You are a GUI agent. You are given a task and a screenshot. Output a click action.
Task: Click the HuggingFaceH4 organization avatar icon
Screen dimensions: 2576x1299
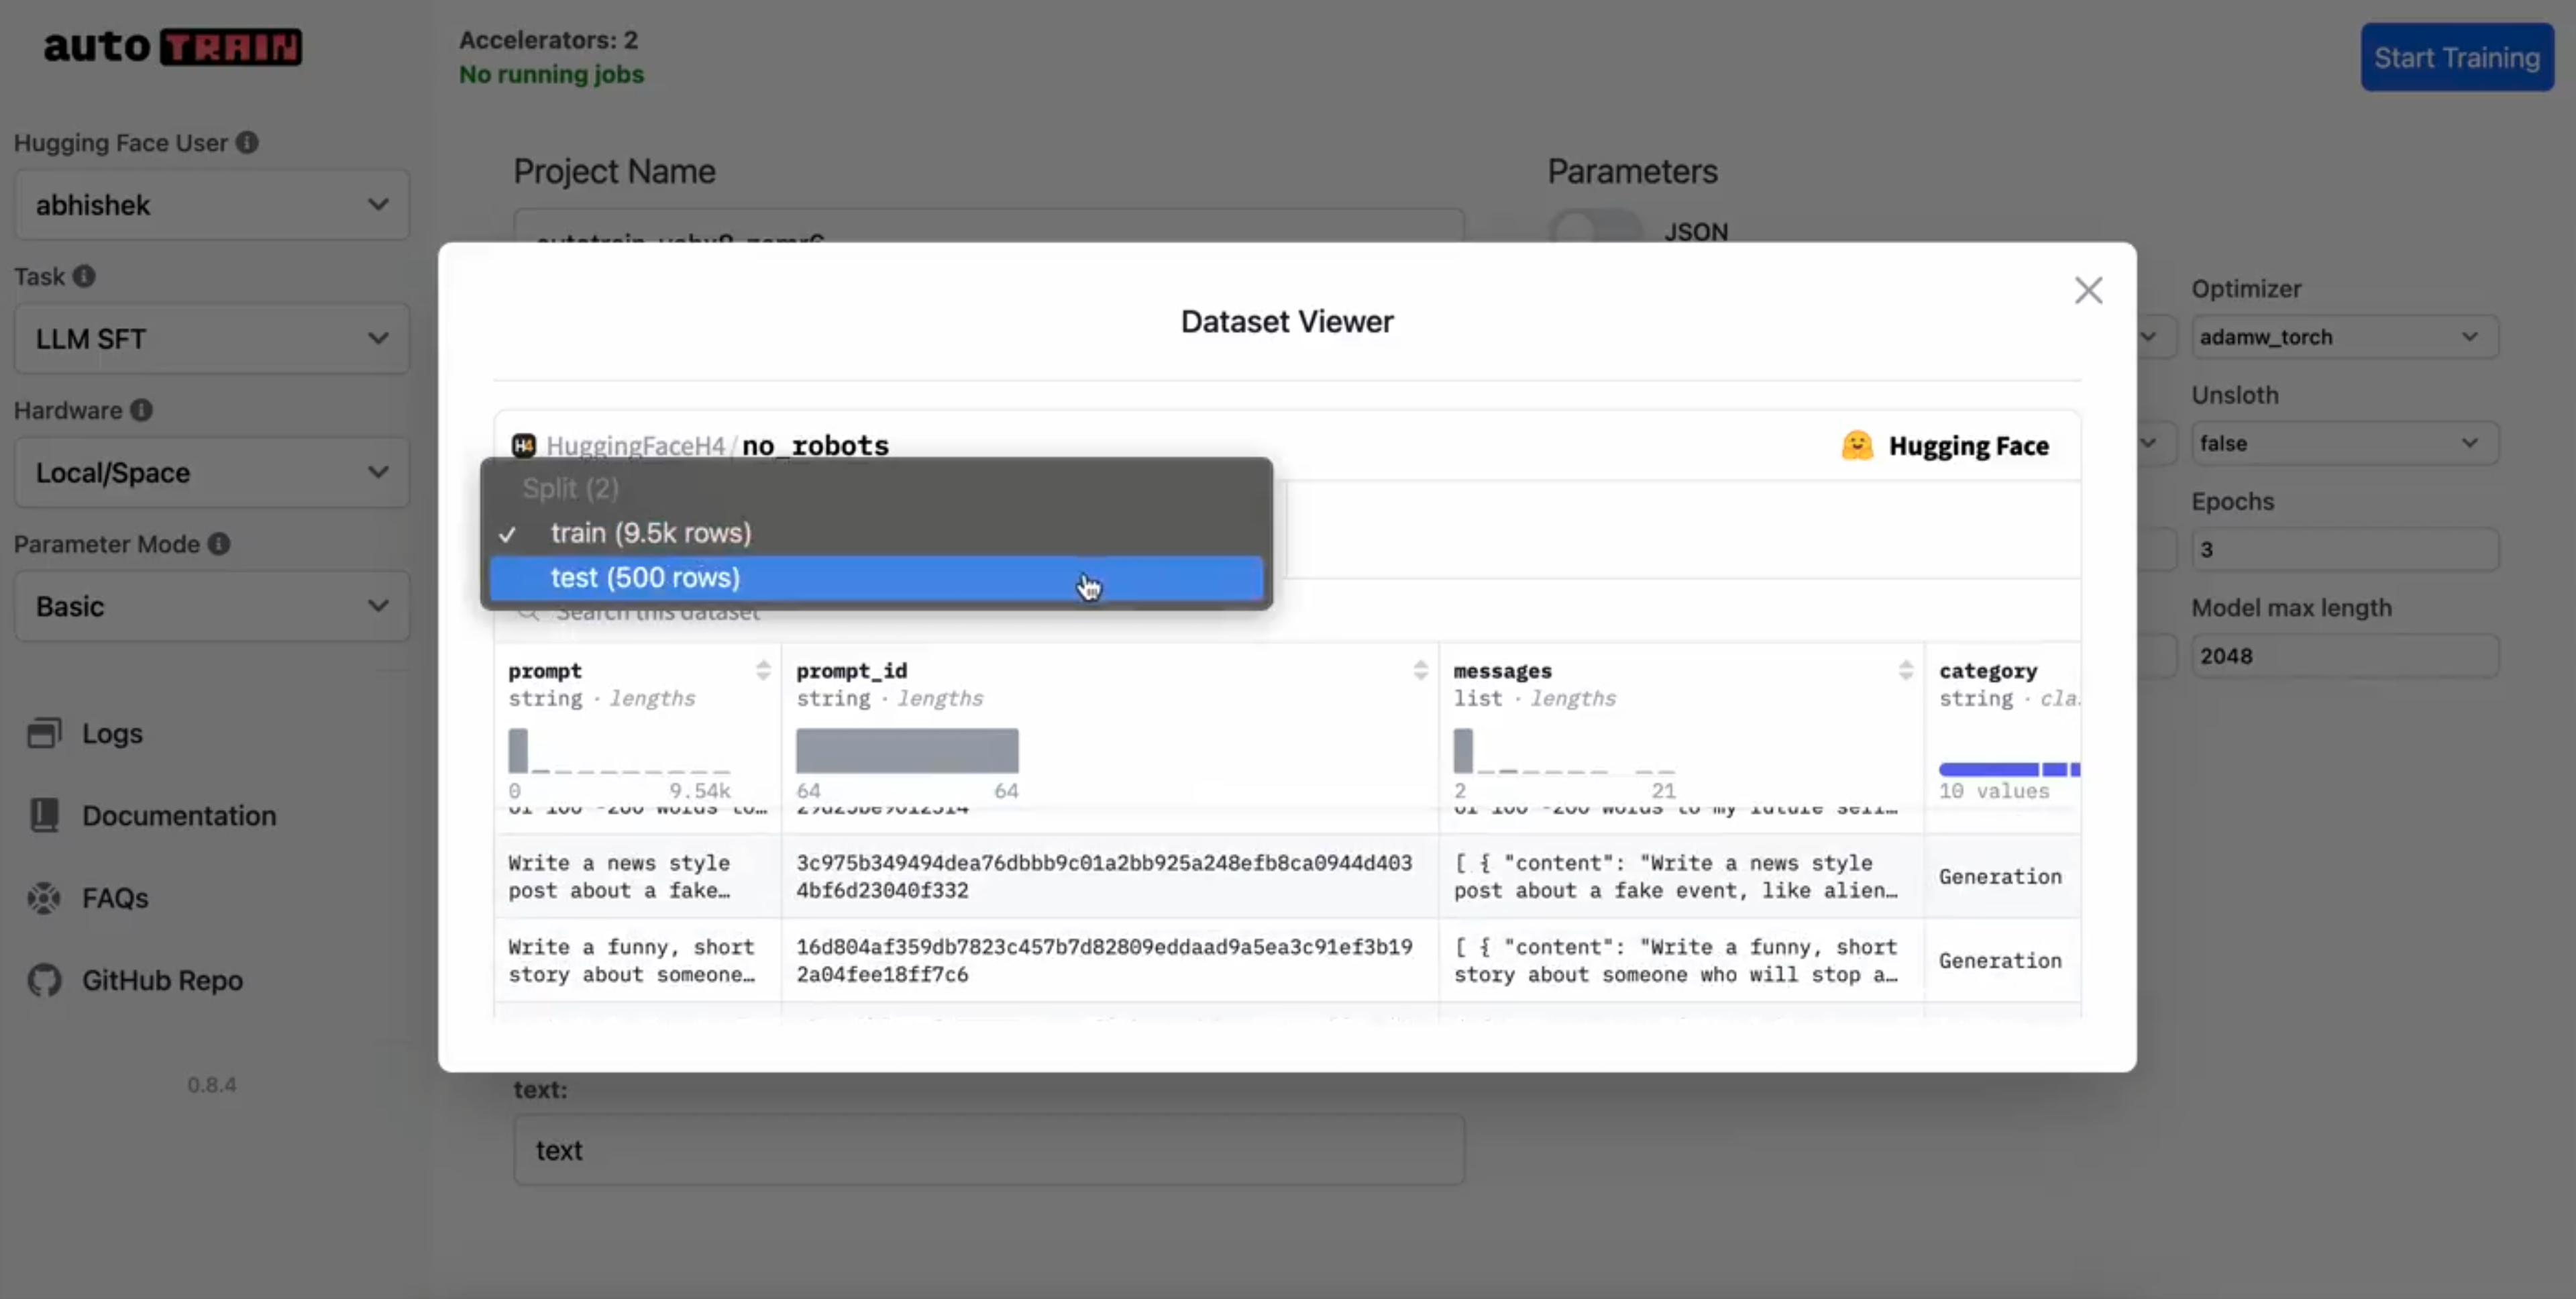coord(523,446)
